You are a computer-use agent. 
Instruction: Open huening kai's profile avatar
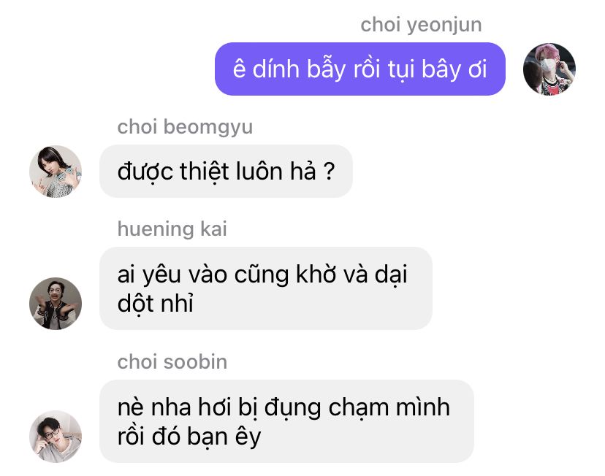coord(56,303)
